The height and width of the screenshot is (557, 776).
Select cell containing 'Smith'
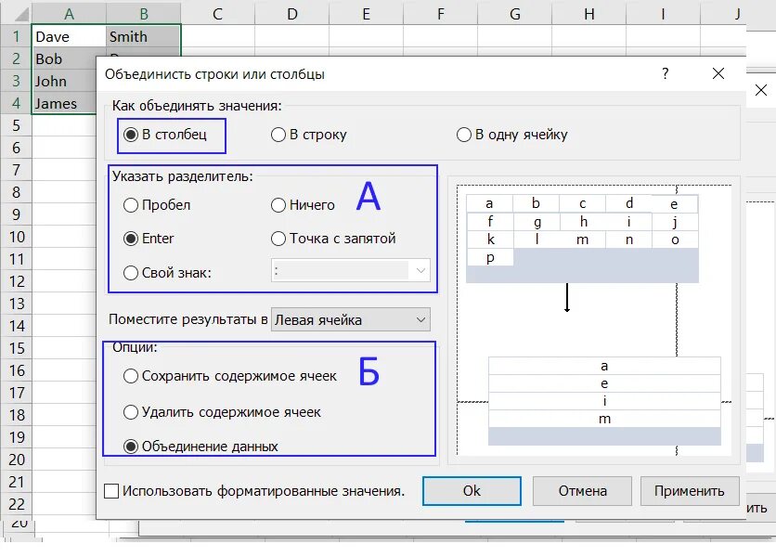(x=143, y=36)
